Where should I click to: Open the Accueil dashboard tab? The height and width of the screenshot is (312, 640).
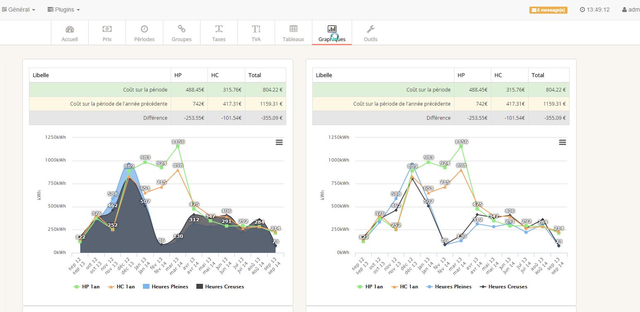[70, 33]
